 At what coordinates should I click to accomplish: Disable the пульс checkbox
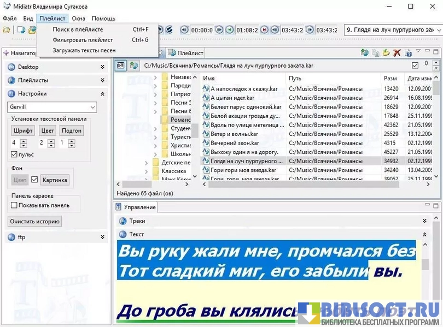point(15,154)
